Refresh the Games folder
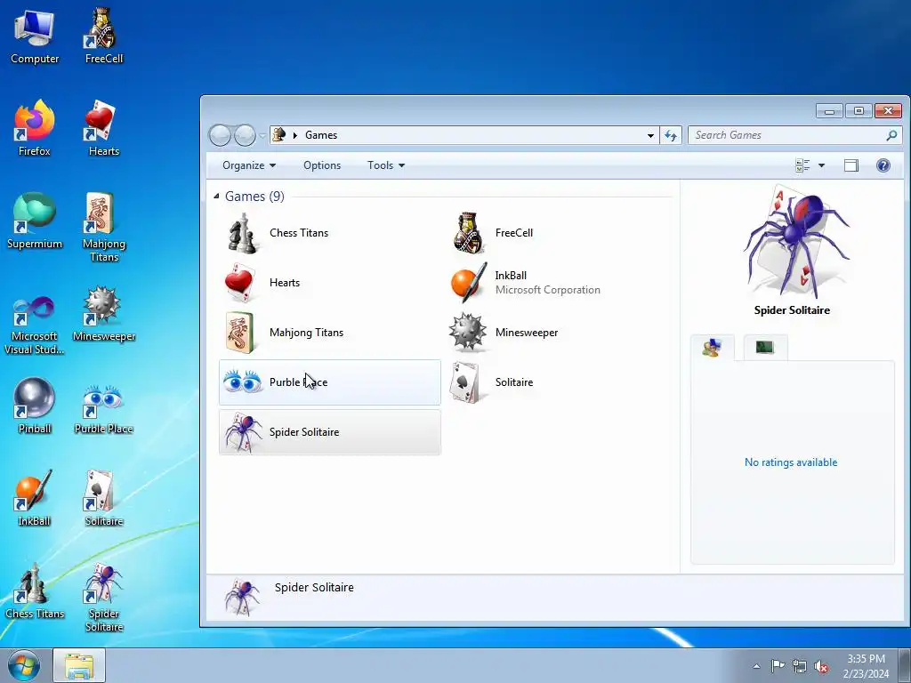 pos(671,135)
